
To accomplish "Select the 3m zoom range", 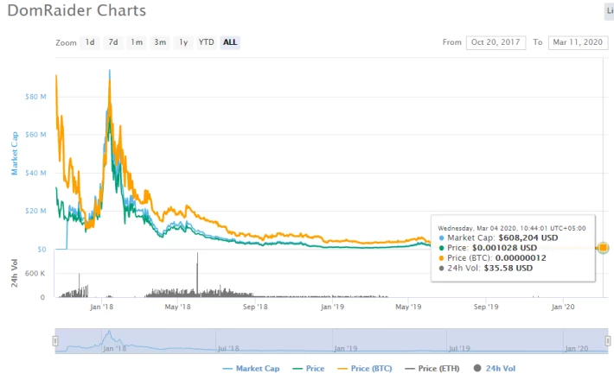I will tap(160, 42).
